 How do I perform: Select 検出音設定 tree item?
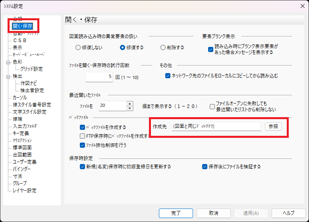coord(32,91)
